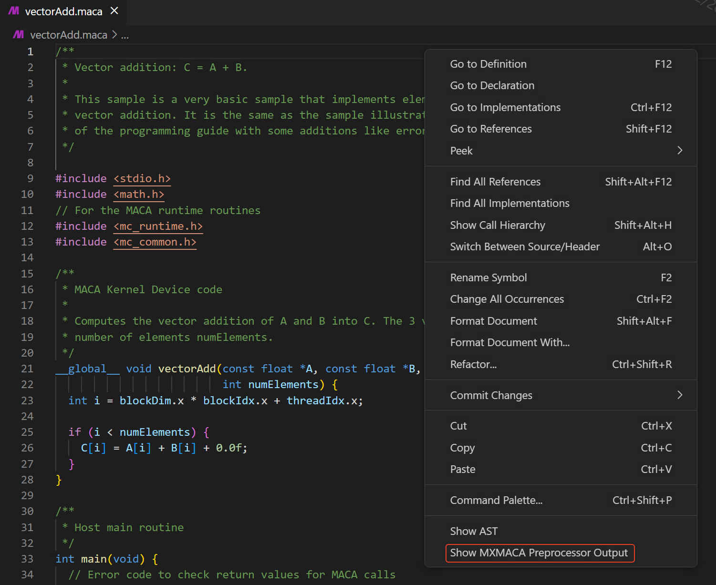Viewport: 716px width, 585px height.
Task: Choose Go to References
Action: point(490,129)
